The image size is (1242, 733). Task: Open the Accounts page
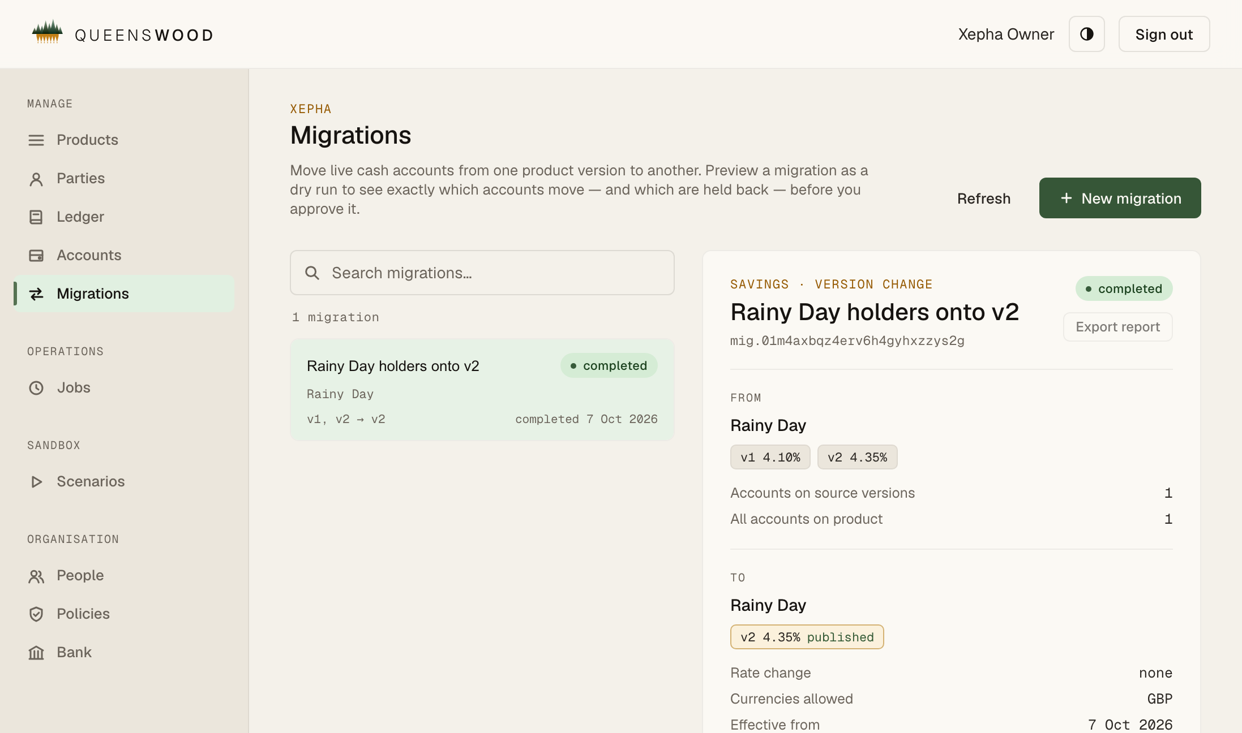pyautogui.click(x=123, y=255)
